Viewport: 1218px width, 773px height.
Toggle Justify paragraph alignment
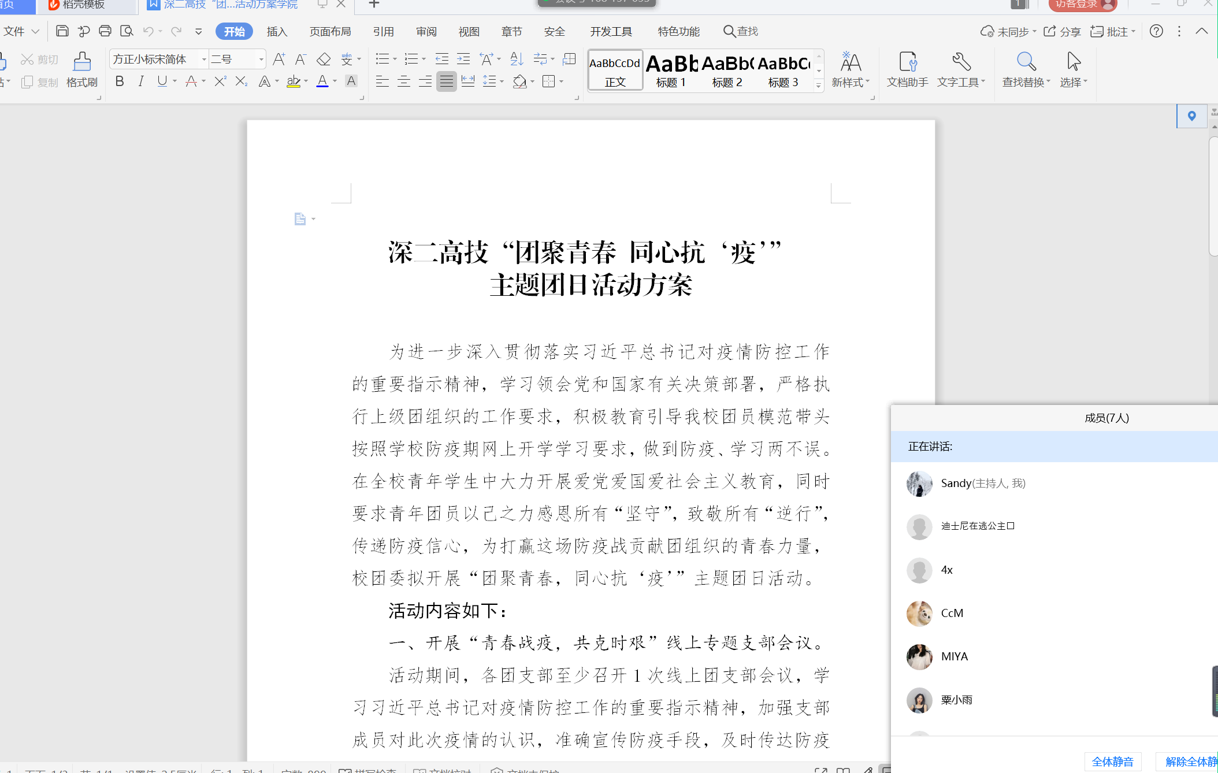pos(446,81)
